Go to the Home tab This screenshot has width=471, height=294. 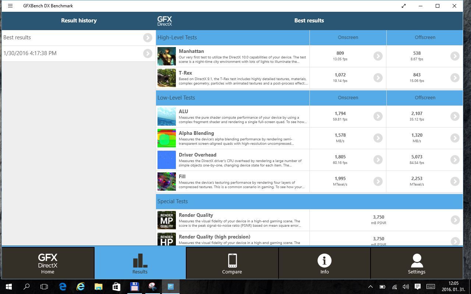(48, 263)
